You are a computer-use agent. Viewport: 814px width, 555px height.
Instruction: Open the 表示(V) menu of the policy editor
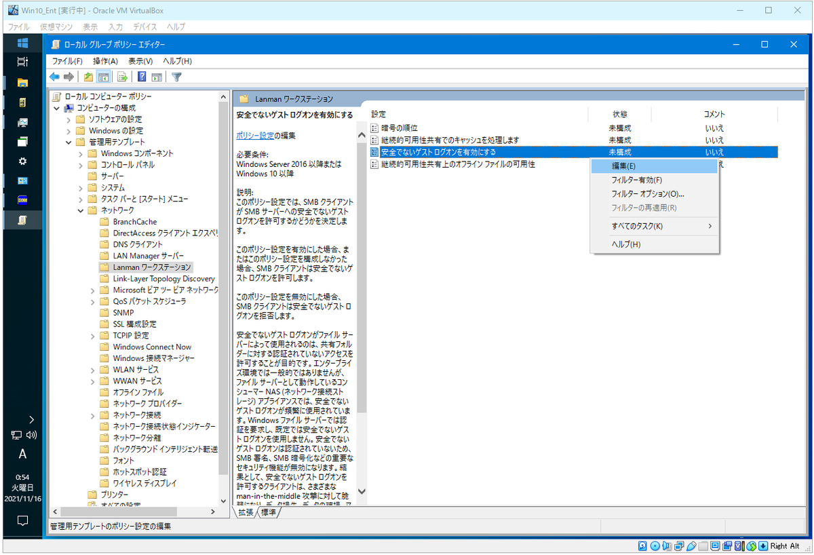pyautogui.click(x=140, y=61)
